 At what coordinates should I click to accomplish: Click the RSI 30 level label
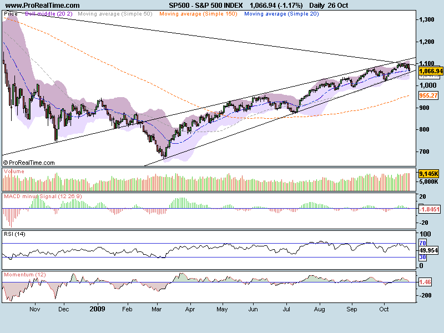[422, 257]
